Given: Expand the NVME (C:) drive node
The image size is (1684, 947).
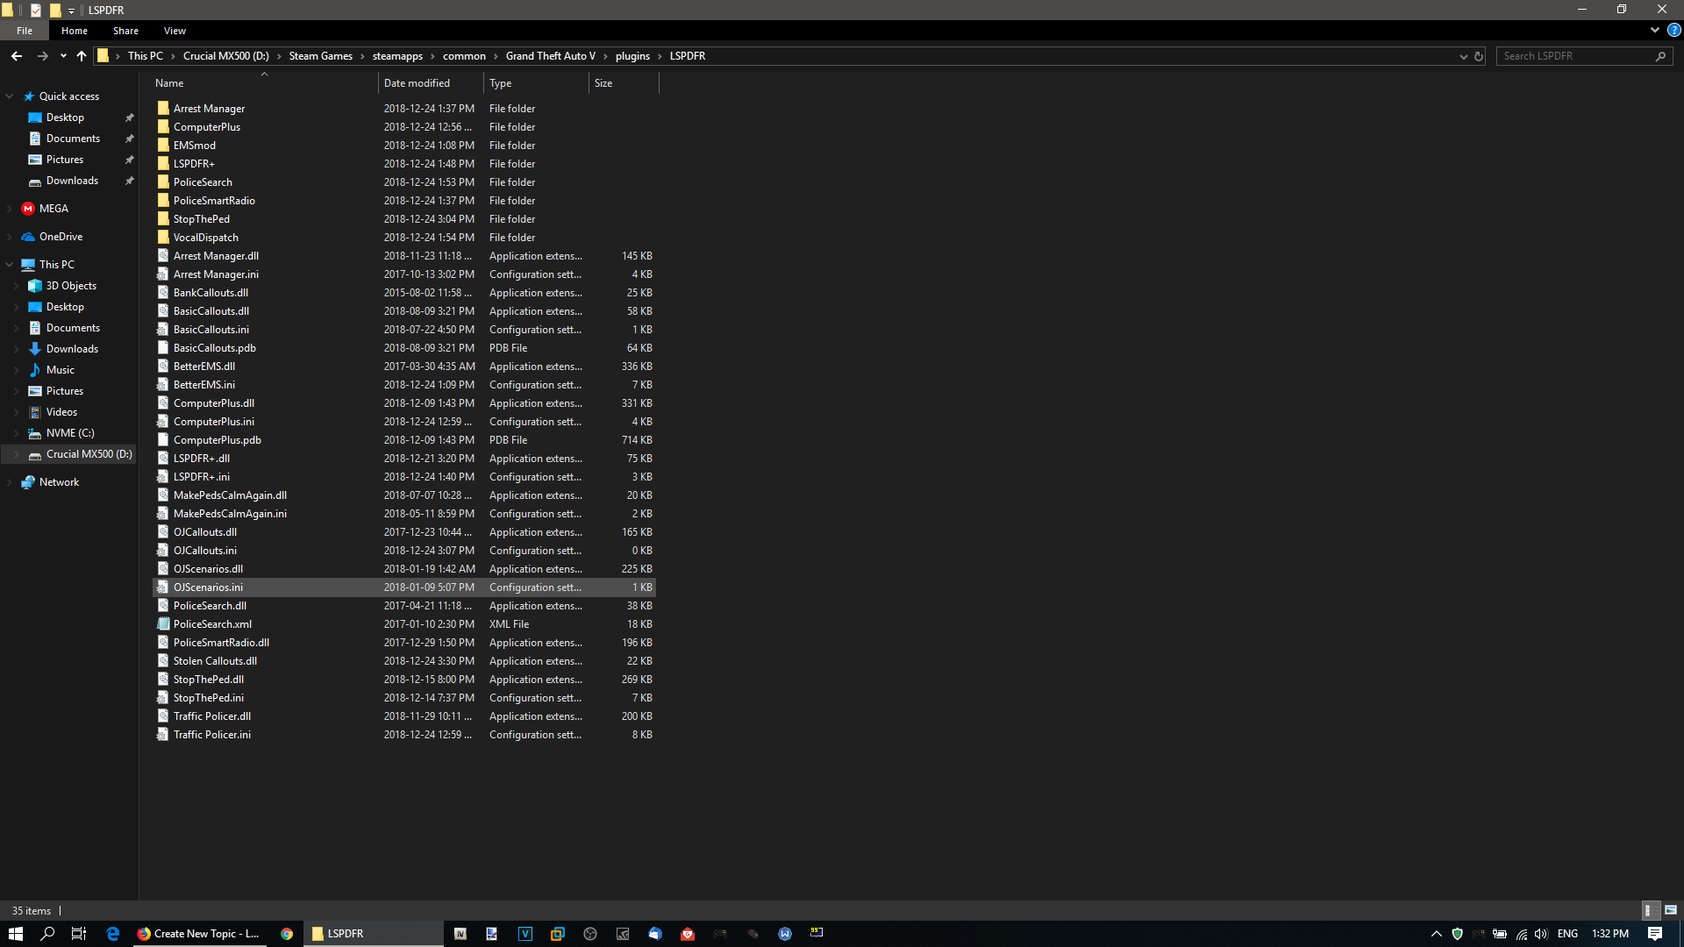Looking at the screenshot, I should click(x=16, y=433).
